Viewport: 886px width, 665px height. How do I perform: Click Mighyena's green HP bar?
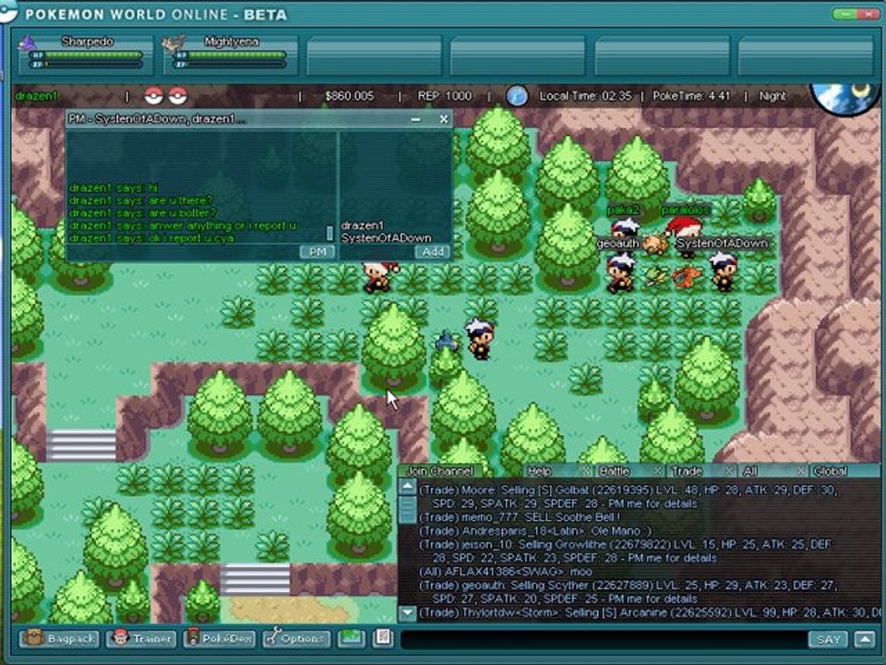point(237,54)
